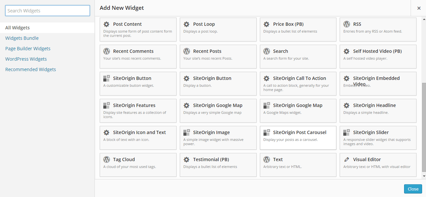Choose the Post Loop widget title
Image resolution: width=426 pixels, height=197 pixels.
[x=204, y=24]
